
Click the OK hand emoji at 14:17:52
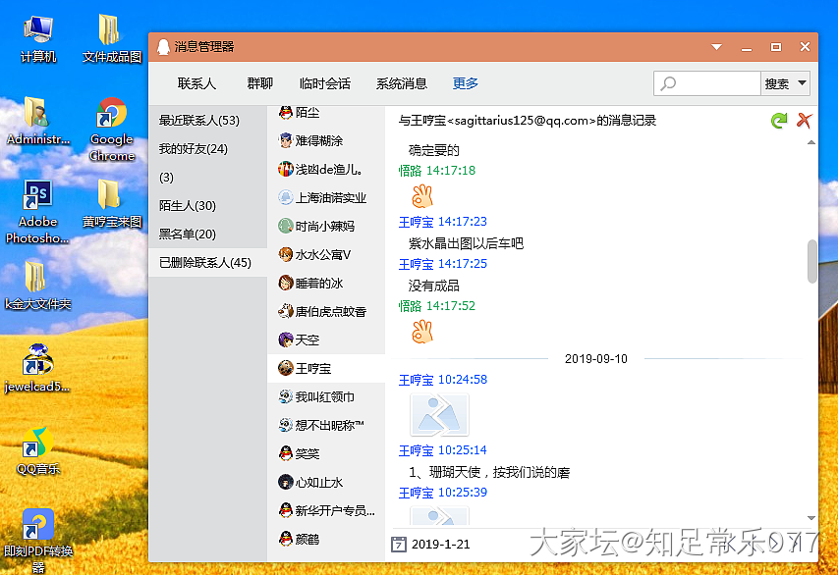[422, 332]
